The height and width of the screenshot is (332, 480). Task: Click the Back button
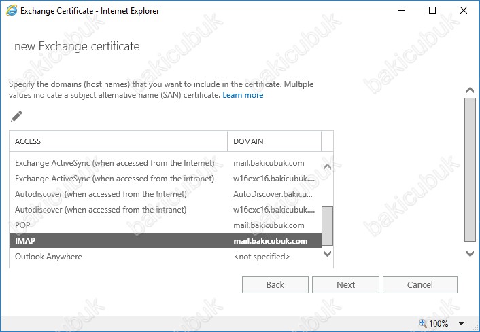click(x=275, y=285)
